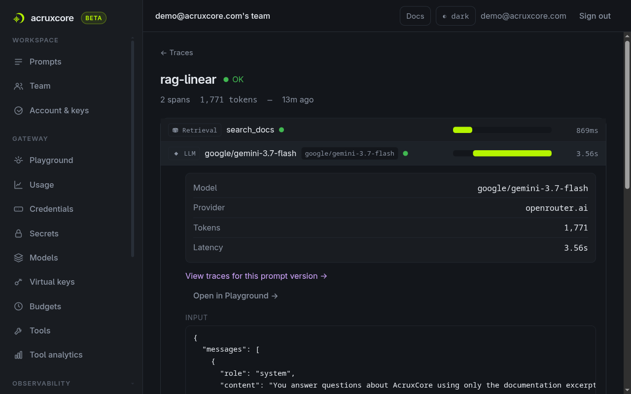The width and height of the screenshot is (631, 394).
Task: Open Account & keys settings
Action: point(59,110)
